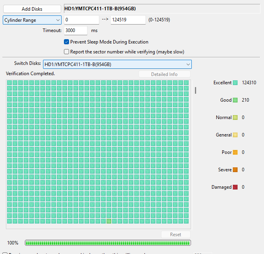This screenshot has height=254, width=264.
Task: Click the Excellent teal legend swatch
Action: [x=235, y=83]
